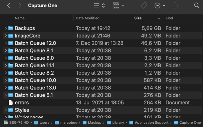203x127 pixels.
Task: Select the errors document icon
Action: (x=11, y=102)
